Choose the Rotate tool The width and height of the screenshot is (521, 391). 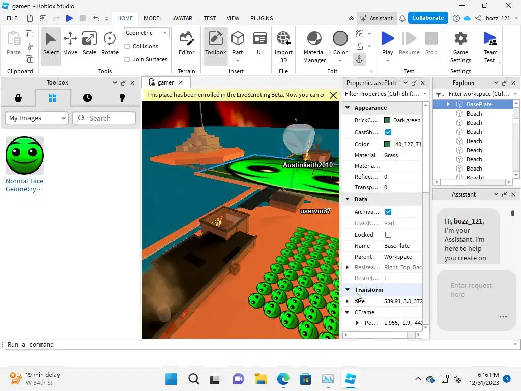click(110, 43)
